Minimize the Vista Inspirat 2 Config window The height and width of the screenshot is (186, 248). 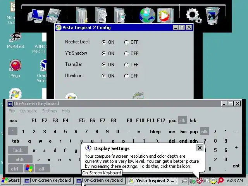pyautogui.click(x=176, y=28)
